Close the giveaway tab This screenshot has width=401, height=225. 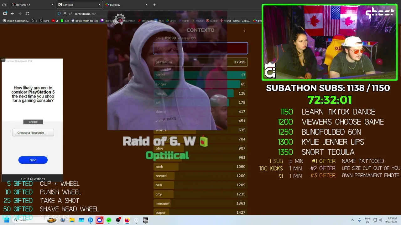tap(146, 5)
